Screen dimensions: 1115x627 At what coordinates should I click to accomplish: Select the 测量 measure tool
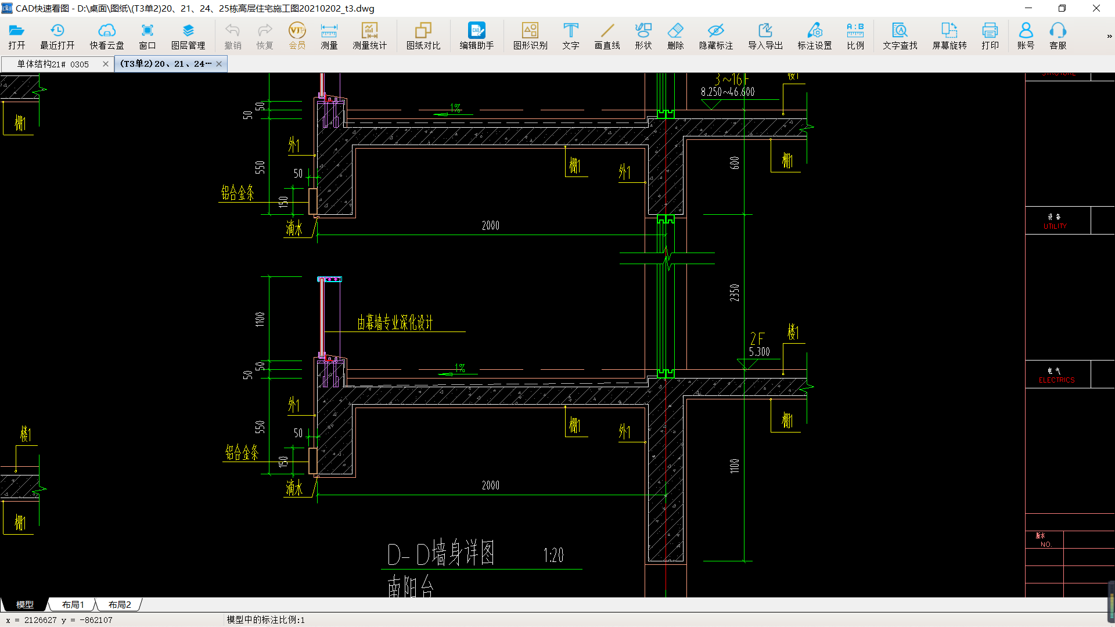[329, 36]
